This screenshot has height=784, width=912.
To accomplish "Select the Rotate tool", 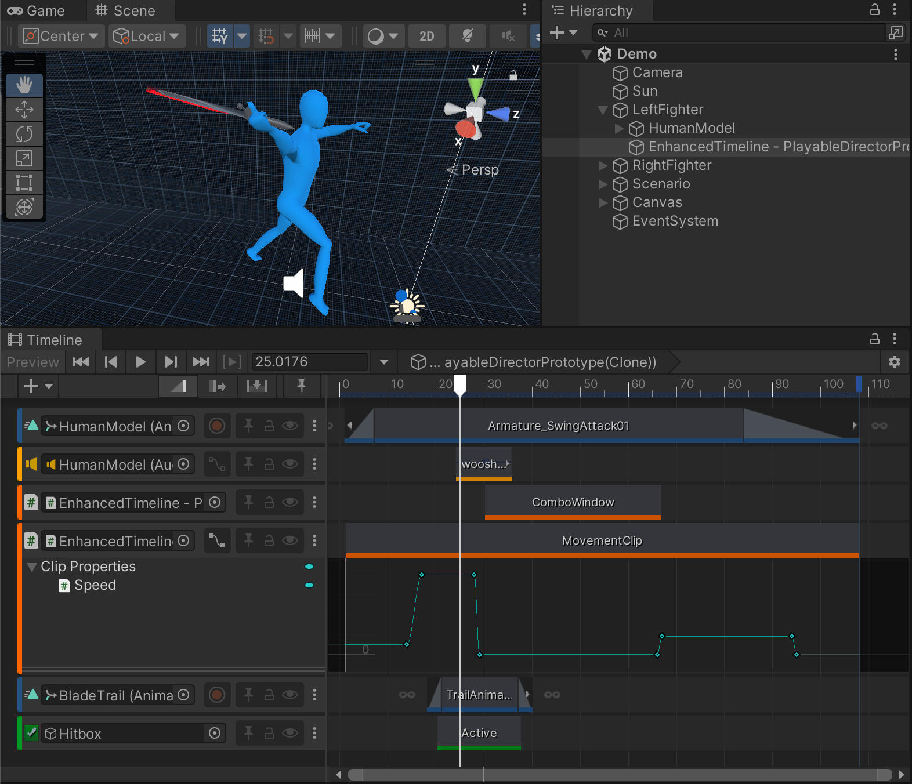I will (24, 134).
